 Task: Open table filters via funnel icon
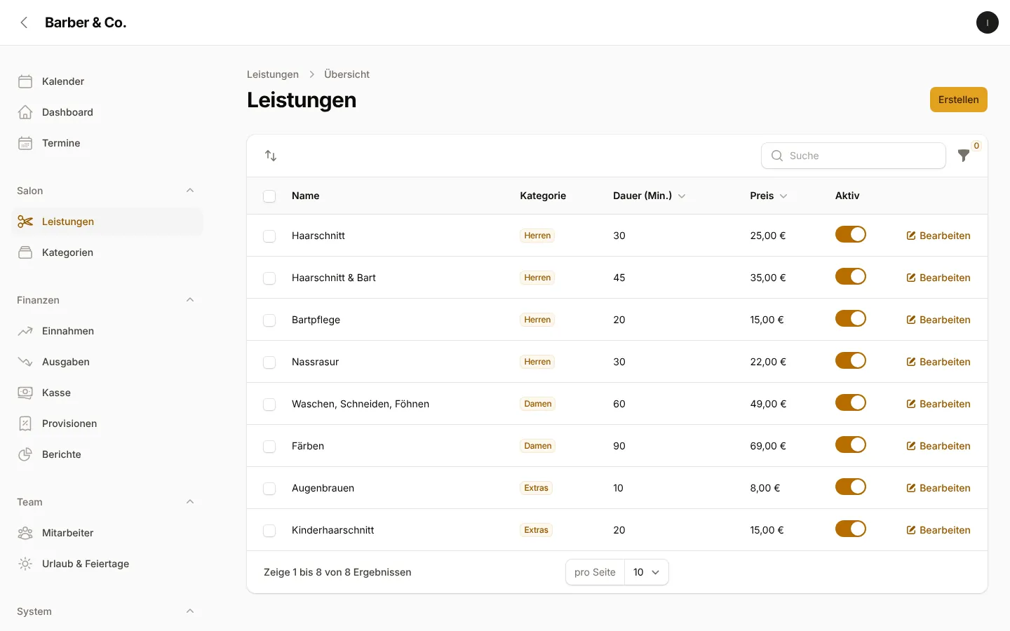coord(964,156)
